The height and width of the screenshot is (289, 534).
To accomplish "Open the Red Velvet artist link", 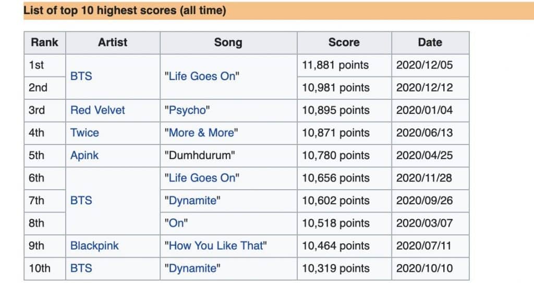I will [98, 110].
